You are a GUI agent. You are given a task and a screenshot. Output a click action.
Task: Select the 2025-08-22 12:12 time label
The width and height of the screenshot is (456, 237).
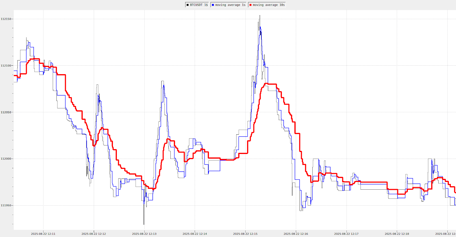click(x=93, y=234)
